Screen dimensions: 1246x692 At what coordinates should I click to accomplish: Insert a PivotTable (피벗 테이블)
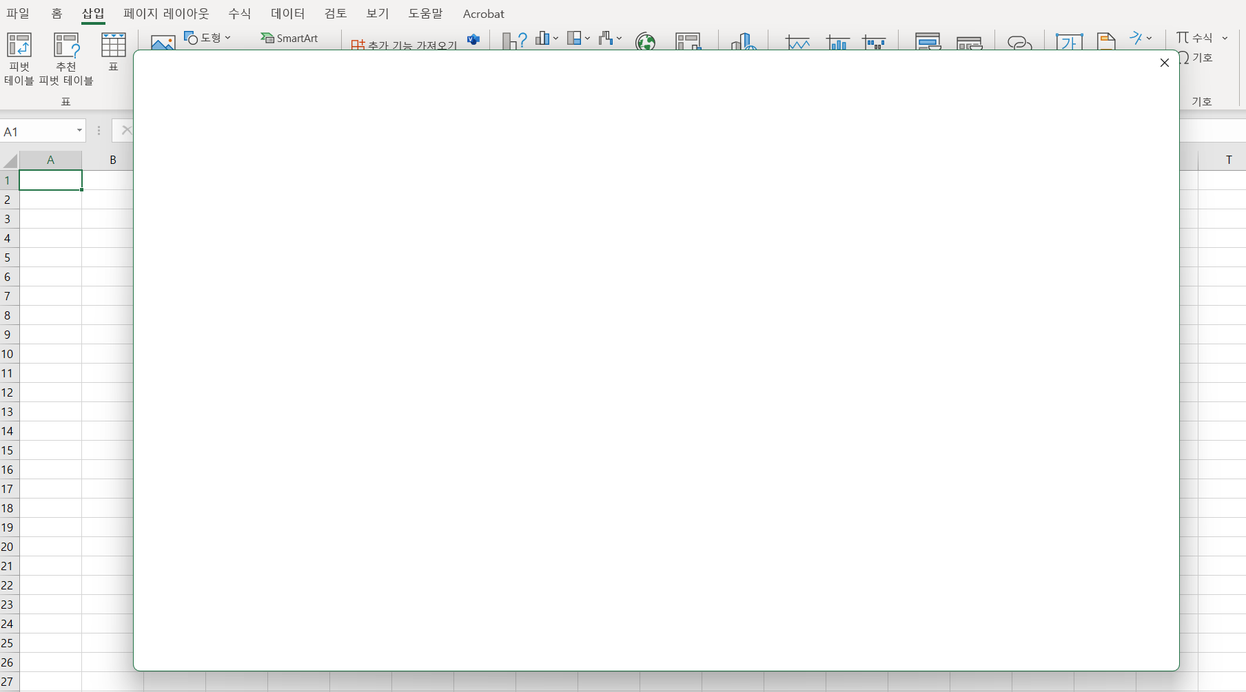pyautogui.click(x=19, y=59)
